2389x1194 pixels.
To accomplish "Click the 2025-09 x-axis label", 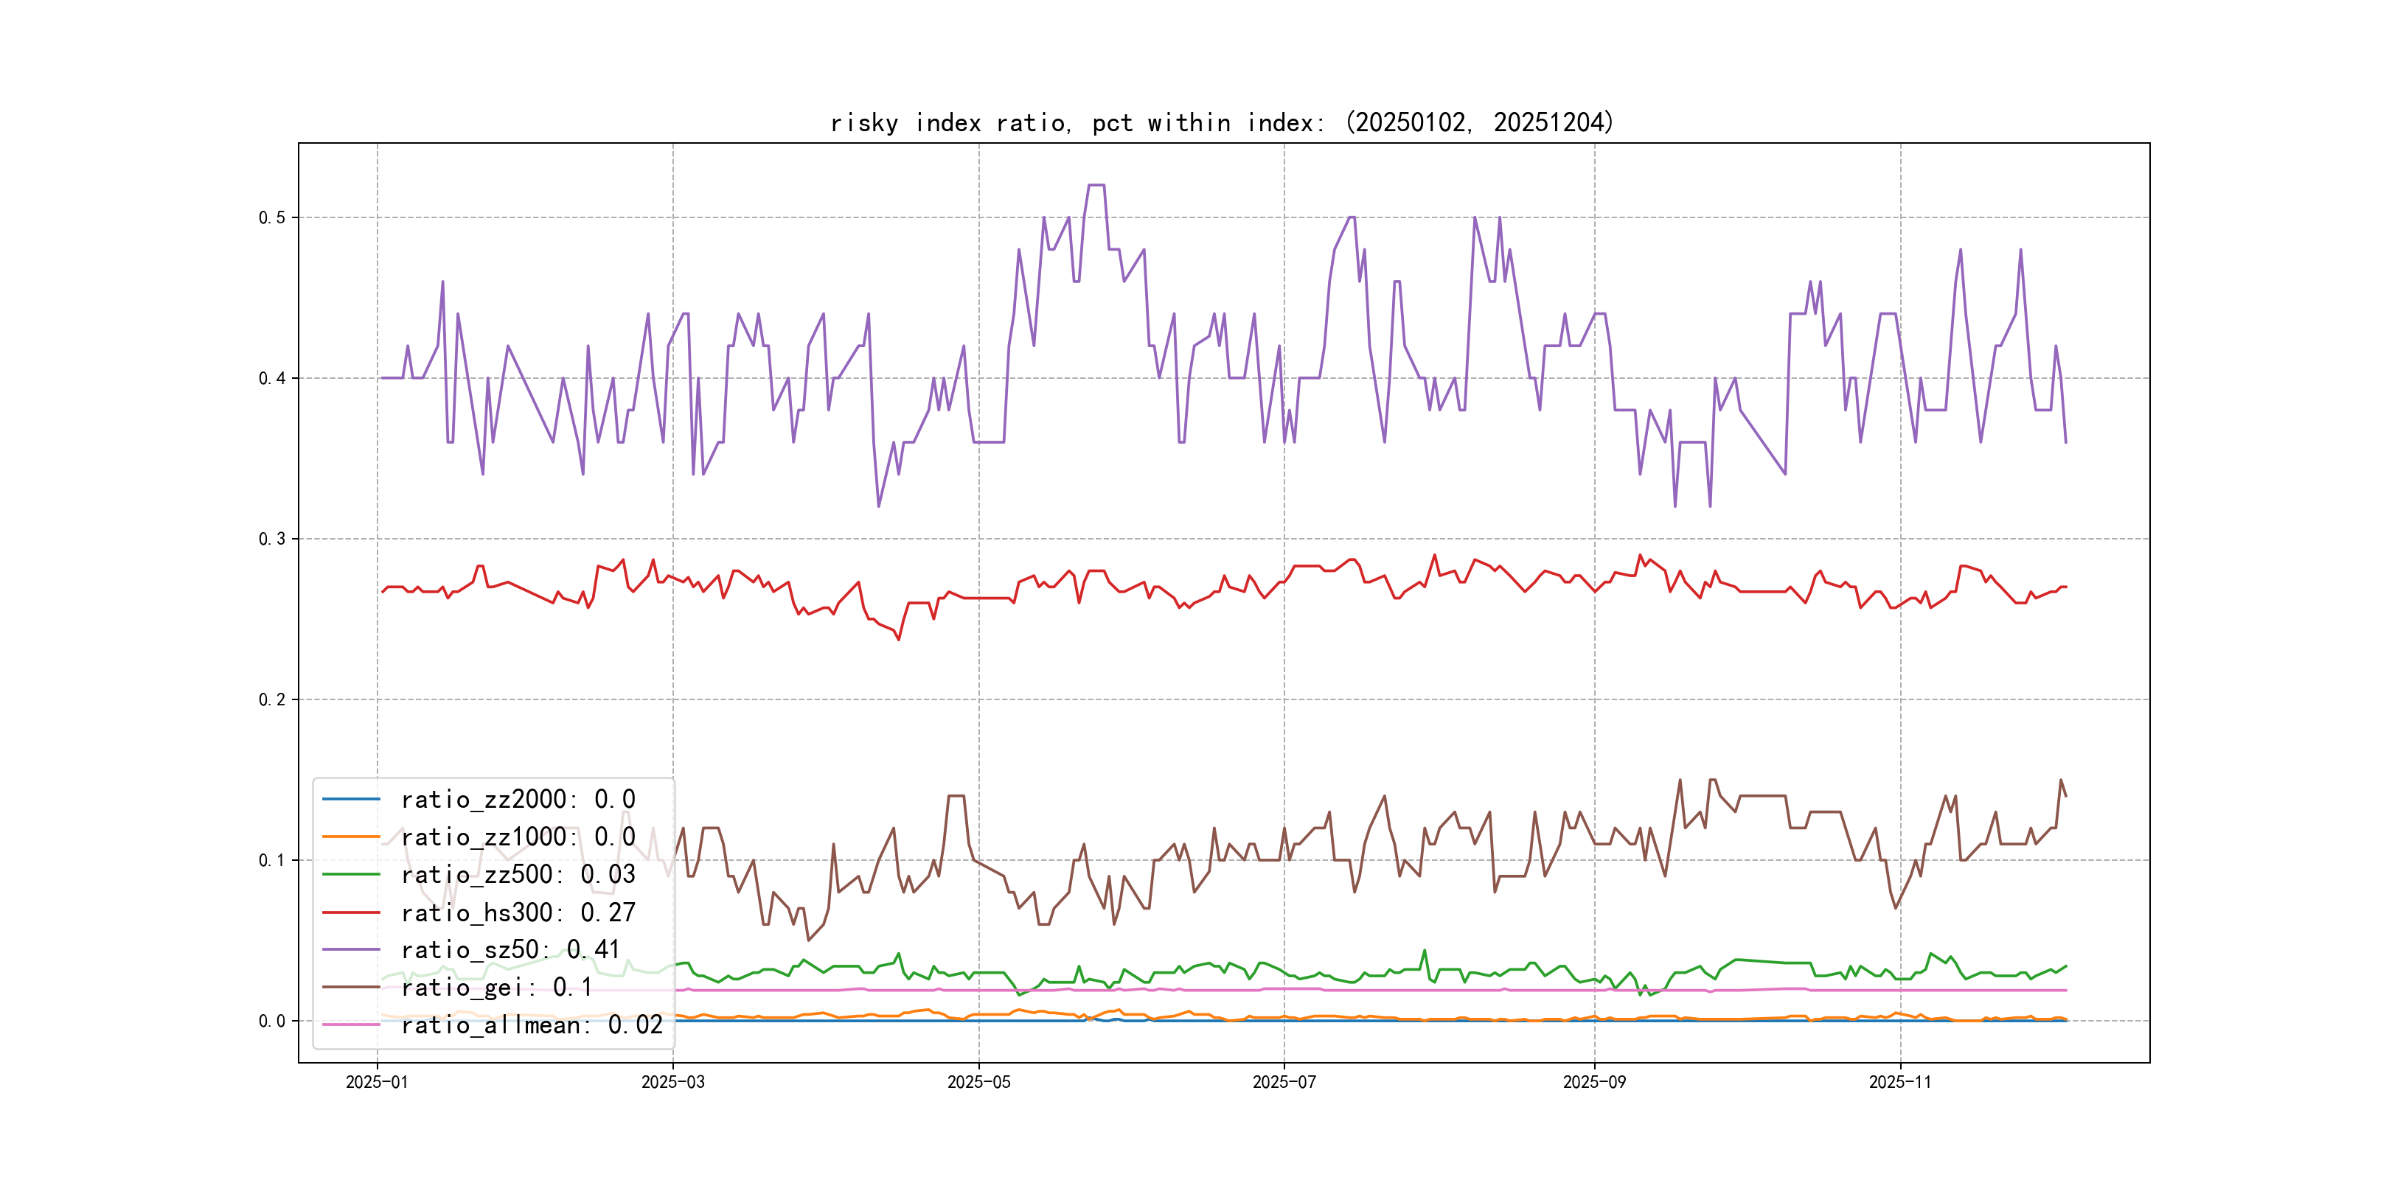I will tap(1594, 1082).
